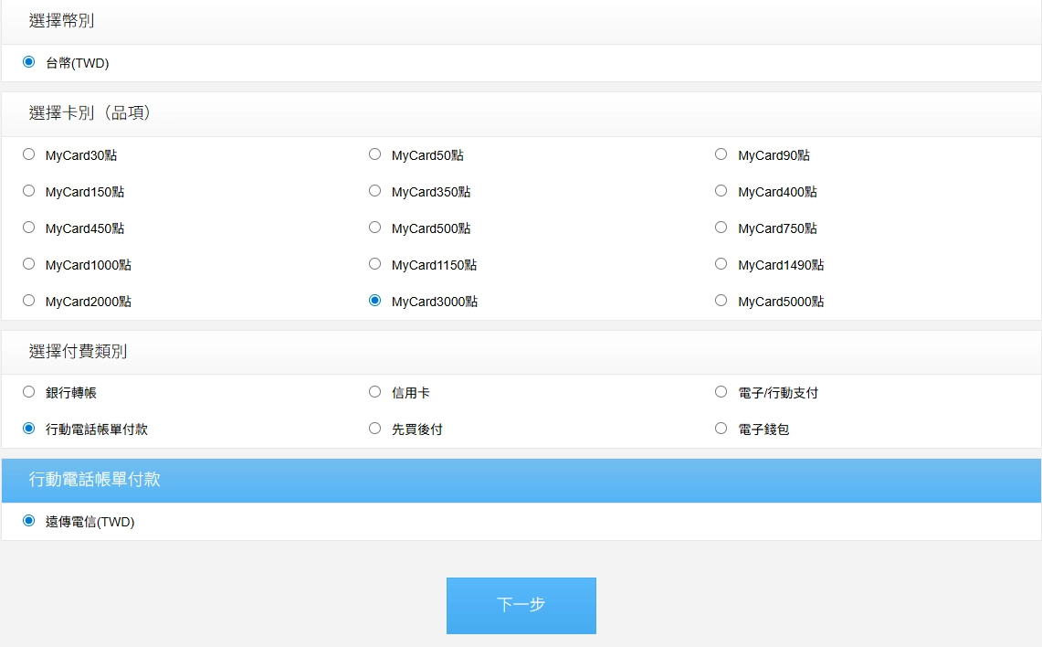The width and height of the screenshot is (1042, 647).
Task: Choose MyCard1000點 option
Action: pos(28,264)
